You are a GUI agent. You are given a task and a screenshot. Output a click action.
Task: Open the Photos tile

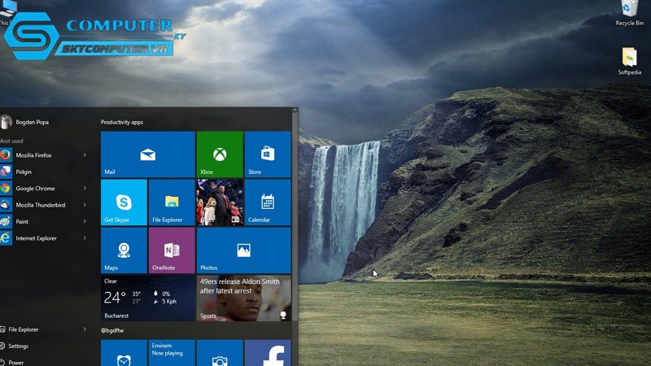(x=243, y=251)
